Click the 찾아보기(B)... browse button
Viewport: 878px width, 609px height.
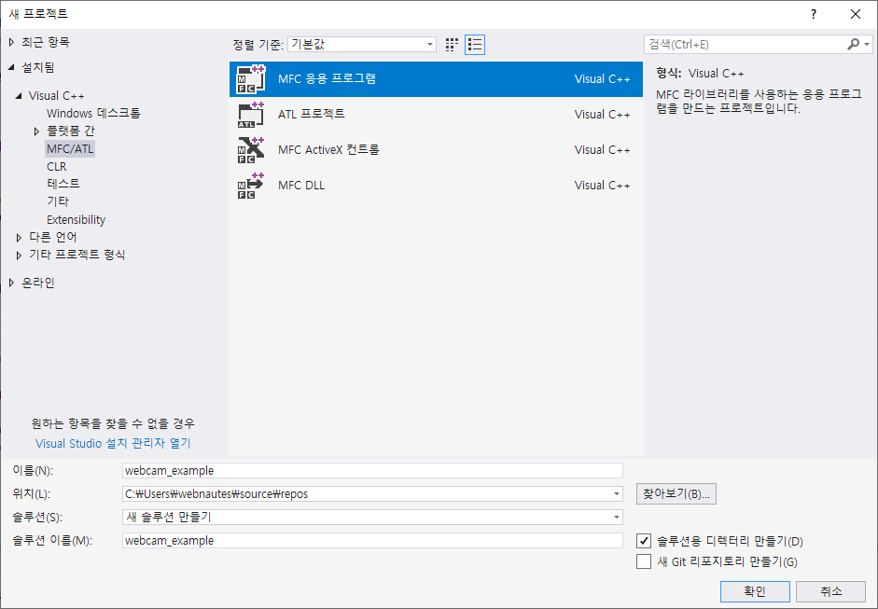(676, 493)
